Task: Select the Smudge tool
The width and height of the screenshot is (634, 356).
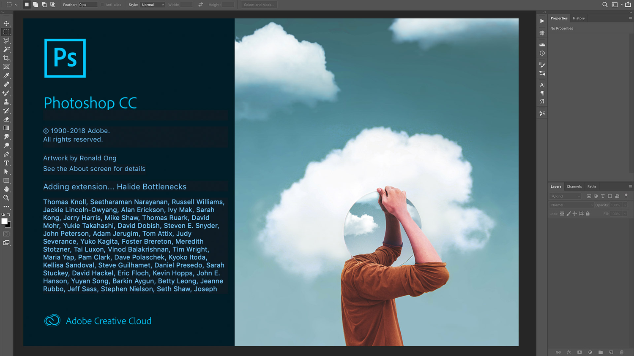Action: click(x=6, y=137)
